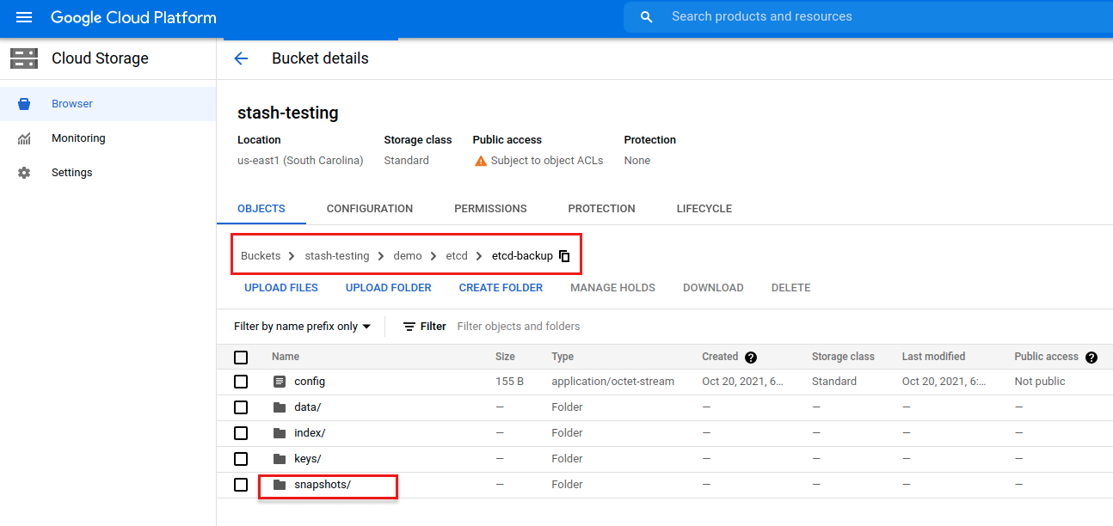Open the Lifecycle tab

(x=704, y=209)
